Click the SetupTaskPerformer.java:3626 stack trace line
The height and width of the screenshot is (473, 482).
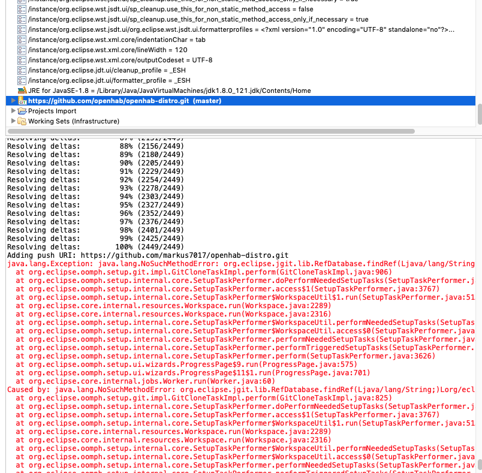pyautogui.click(x=225, y=356)
